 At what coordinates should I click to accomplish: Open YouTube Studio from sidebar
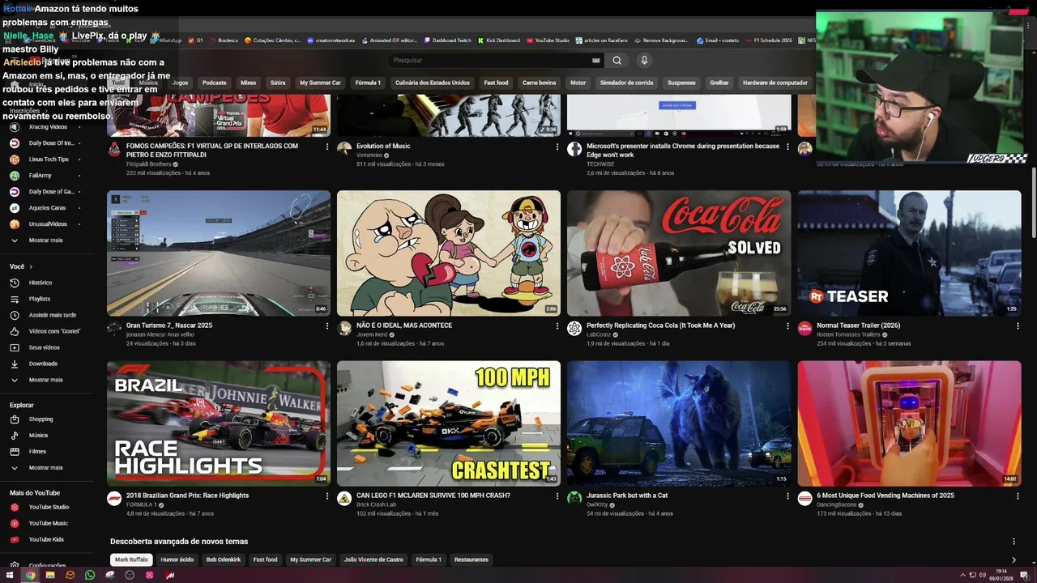[49, 507]
